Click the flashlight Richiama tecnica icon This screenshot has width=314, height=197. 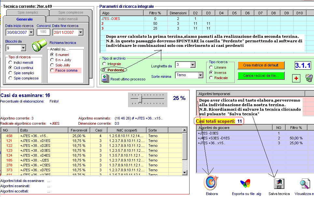tap(39, 45)
